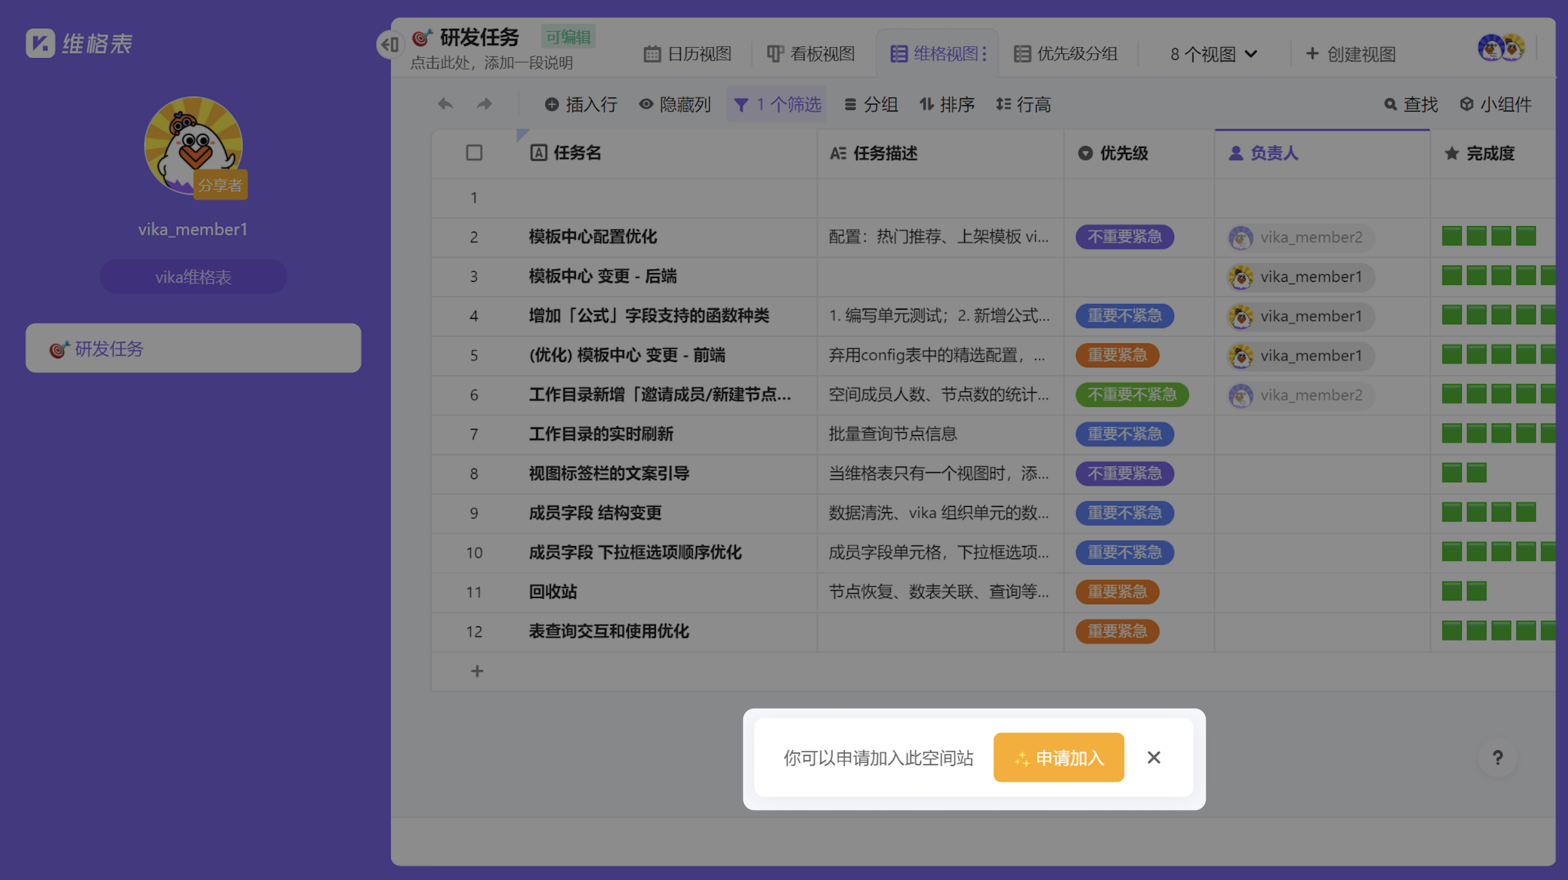This screenshot has width=1568, height=880.
Task: Click the undo arrow icon
Action: [x=445, y=104]
